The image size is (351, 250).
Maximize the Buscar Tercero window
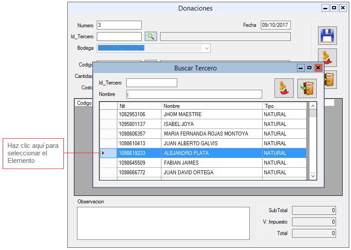coord(309,68)
